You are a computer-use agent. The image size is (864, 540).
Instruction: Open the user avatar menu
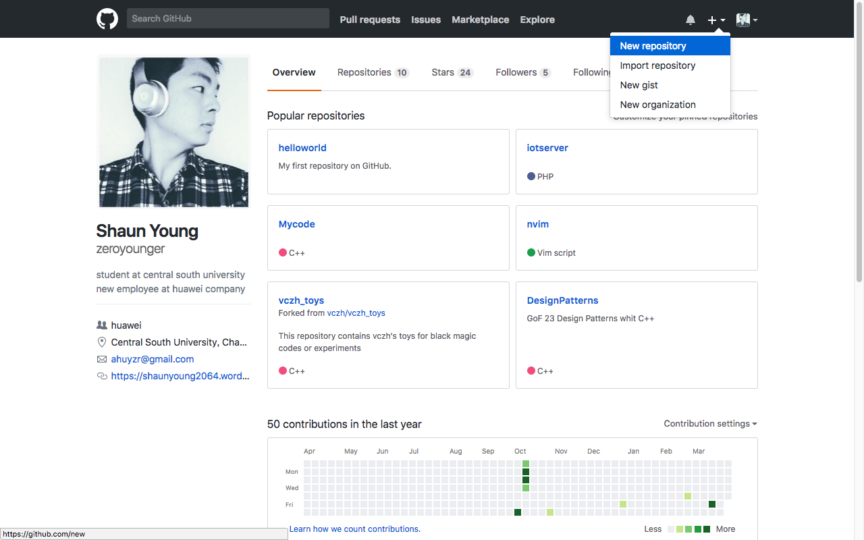747,20
